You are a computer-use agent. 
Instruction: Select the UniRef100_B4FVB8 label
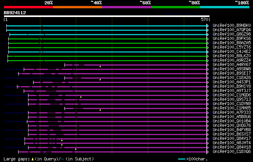point(232,130)
